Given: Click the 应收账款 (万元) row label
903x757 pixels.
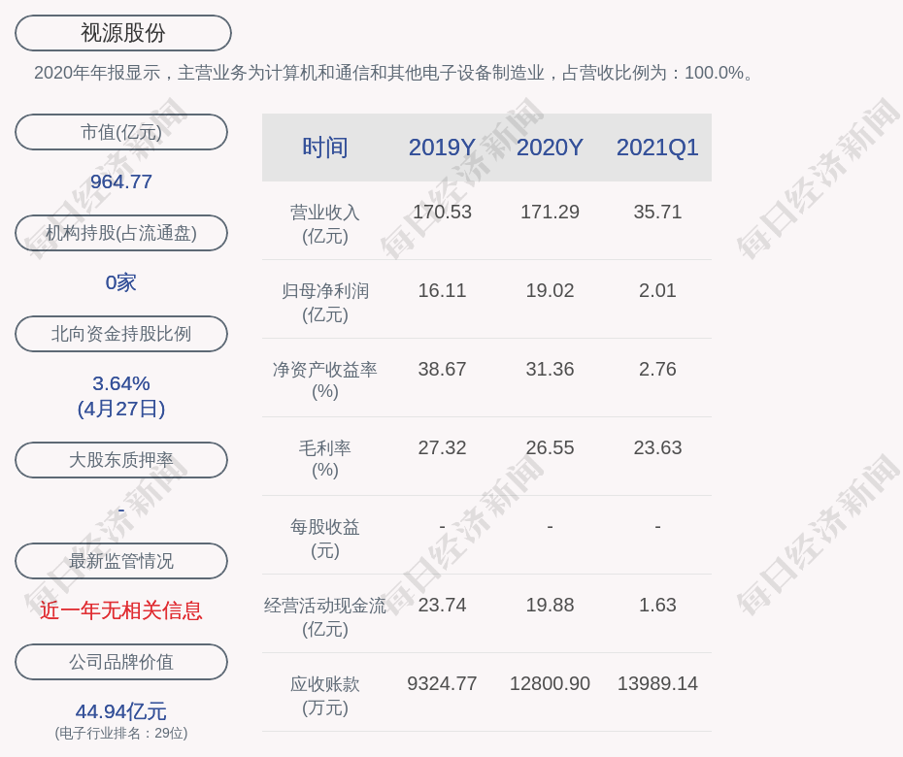Looking at the screenshot, I should click(x=325, y=696).
